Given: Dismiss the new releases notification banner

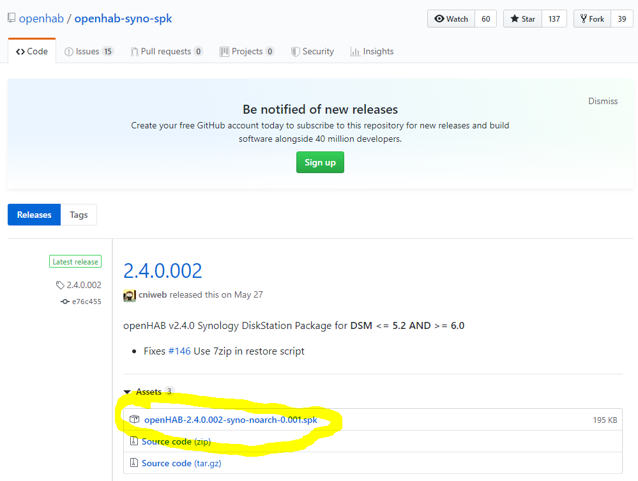Looking at the screenshot, I should (x=603, y=101).
